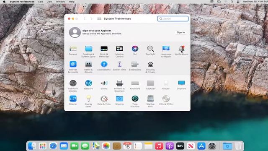Launch Messages from the Dock
This screenshot has width=268, height=151.
pyautogui.click(x=85, y=146)
